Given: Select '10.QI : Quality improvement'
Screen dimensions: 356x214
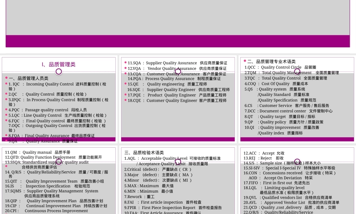Looking at the screenshot, I should pos(272,128).
